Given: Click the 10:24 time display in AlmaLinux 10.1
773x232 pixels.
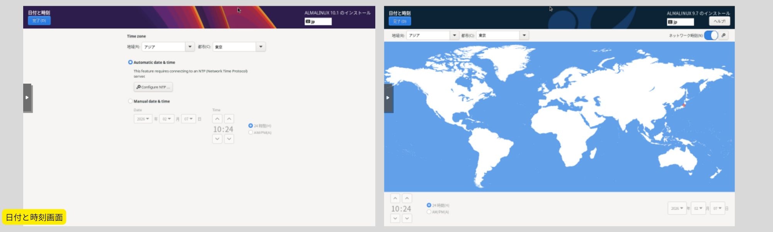Looking at the screenshot, I should [x=223, y=129].
